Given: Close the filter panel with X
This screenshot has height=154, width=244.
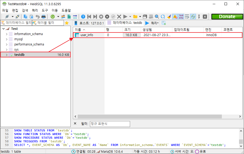Looking at the screenshot, I should 75,123.
